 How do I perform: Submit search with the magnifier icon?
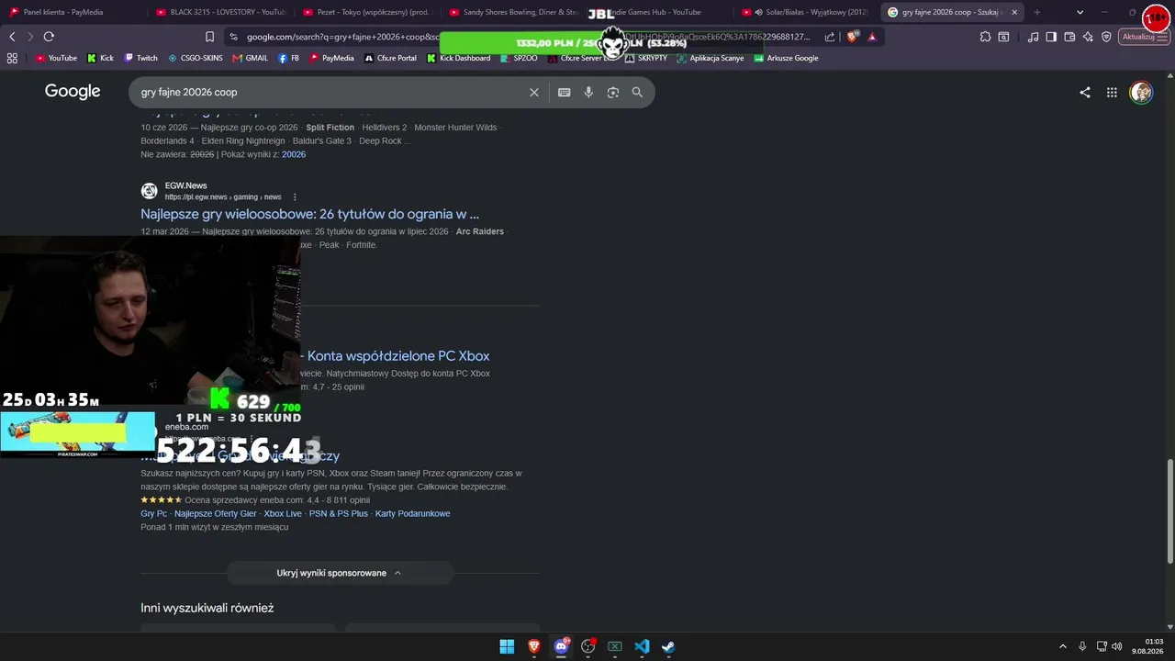tap(637, 93)
